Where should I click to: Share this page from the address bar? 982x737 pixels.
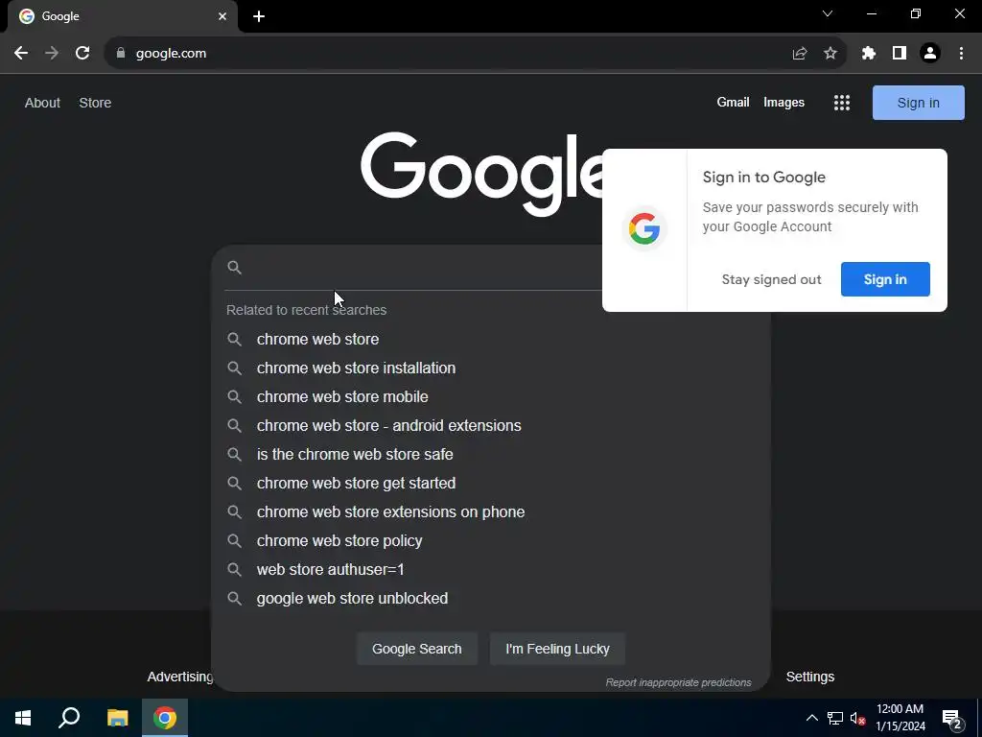800,54
